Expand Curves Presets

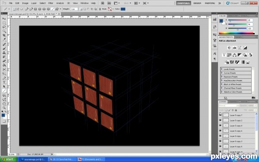pos(222,73)
